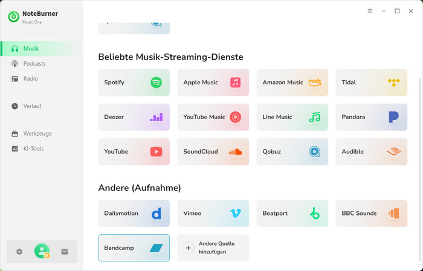Click the Vimeo v icon
This screenshot has height=271, width=423.
pos(235,213)
